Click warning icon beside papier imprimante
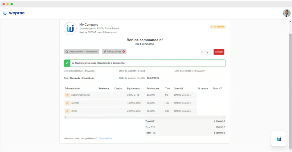 pyautogui.click(x=68, y=95)
